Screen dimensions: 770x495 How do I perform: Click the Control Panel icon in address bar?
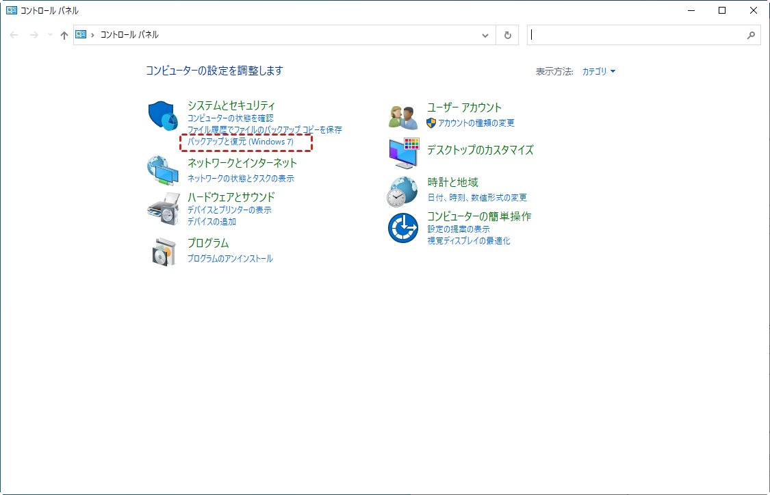(81, 34)
